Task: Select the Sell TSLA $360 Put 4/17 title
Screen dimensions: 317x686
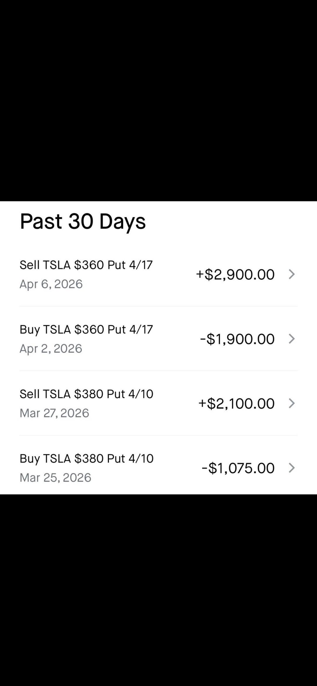Action: [x=86, y=265]
